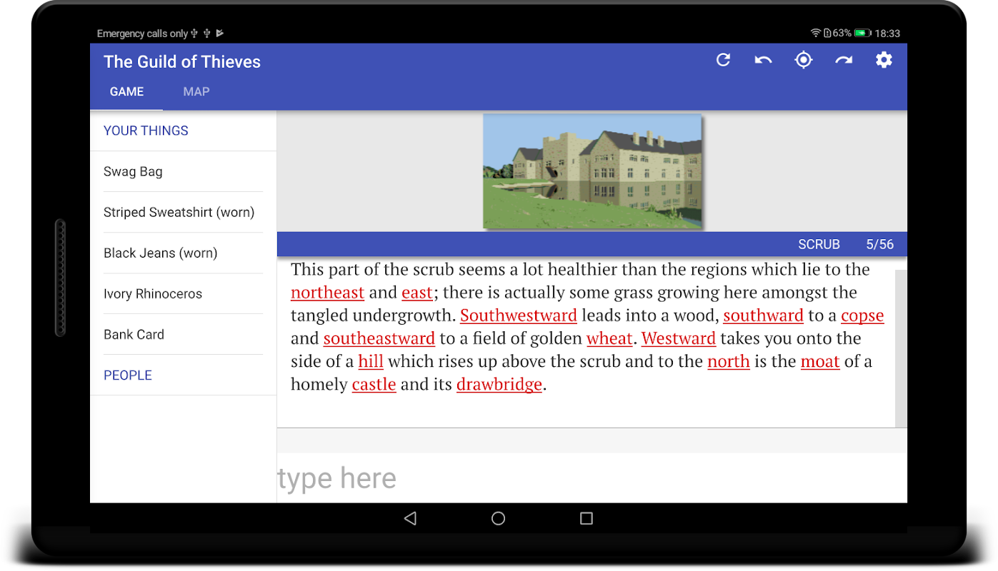Tap the Android home circle icon
The image size is (998, 571).
[x=499, y=519]
